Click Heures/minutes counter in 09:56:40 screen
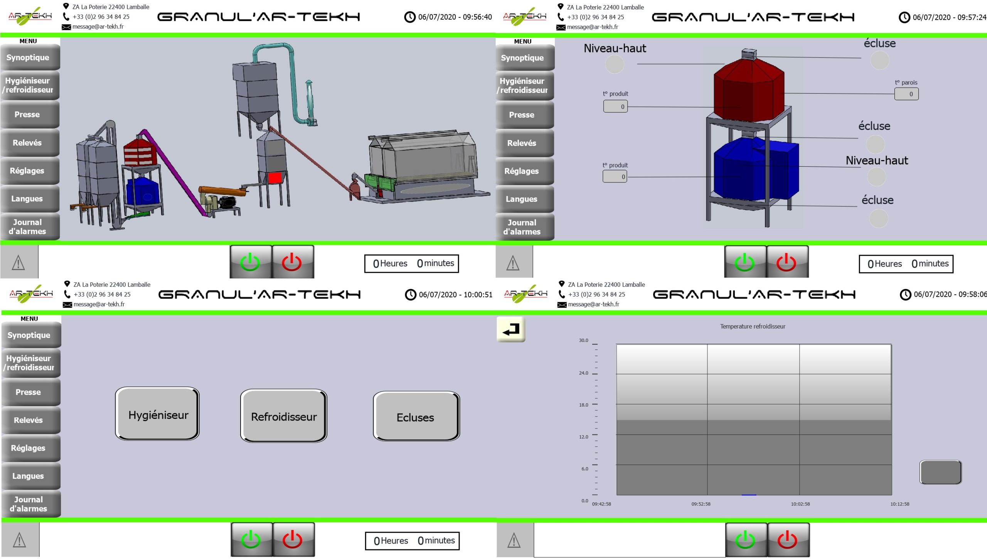This screenshot has height=559, width=987. pyautogui.click(x=412, y=263)
